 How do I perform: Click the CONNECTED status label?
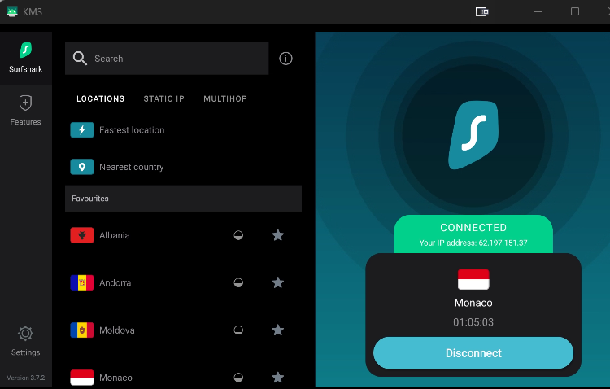(x=473, y=227)
